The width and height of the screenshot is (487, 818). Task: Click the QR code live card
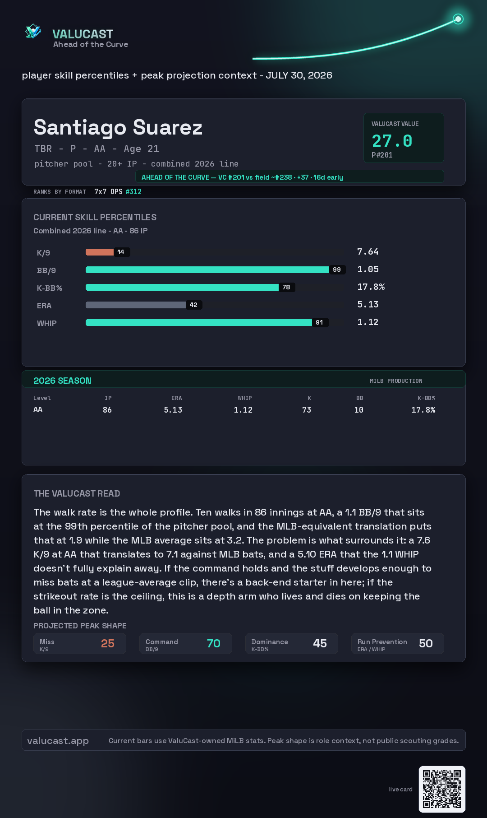point(442,789)
